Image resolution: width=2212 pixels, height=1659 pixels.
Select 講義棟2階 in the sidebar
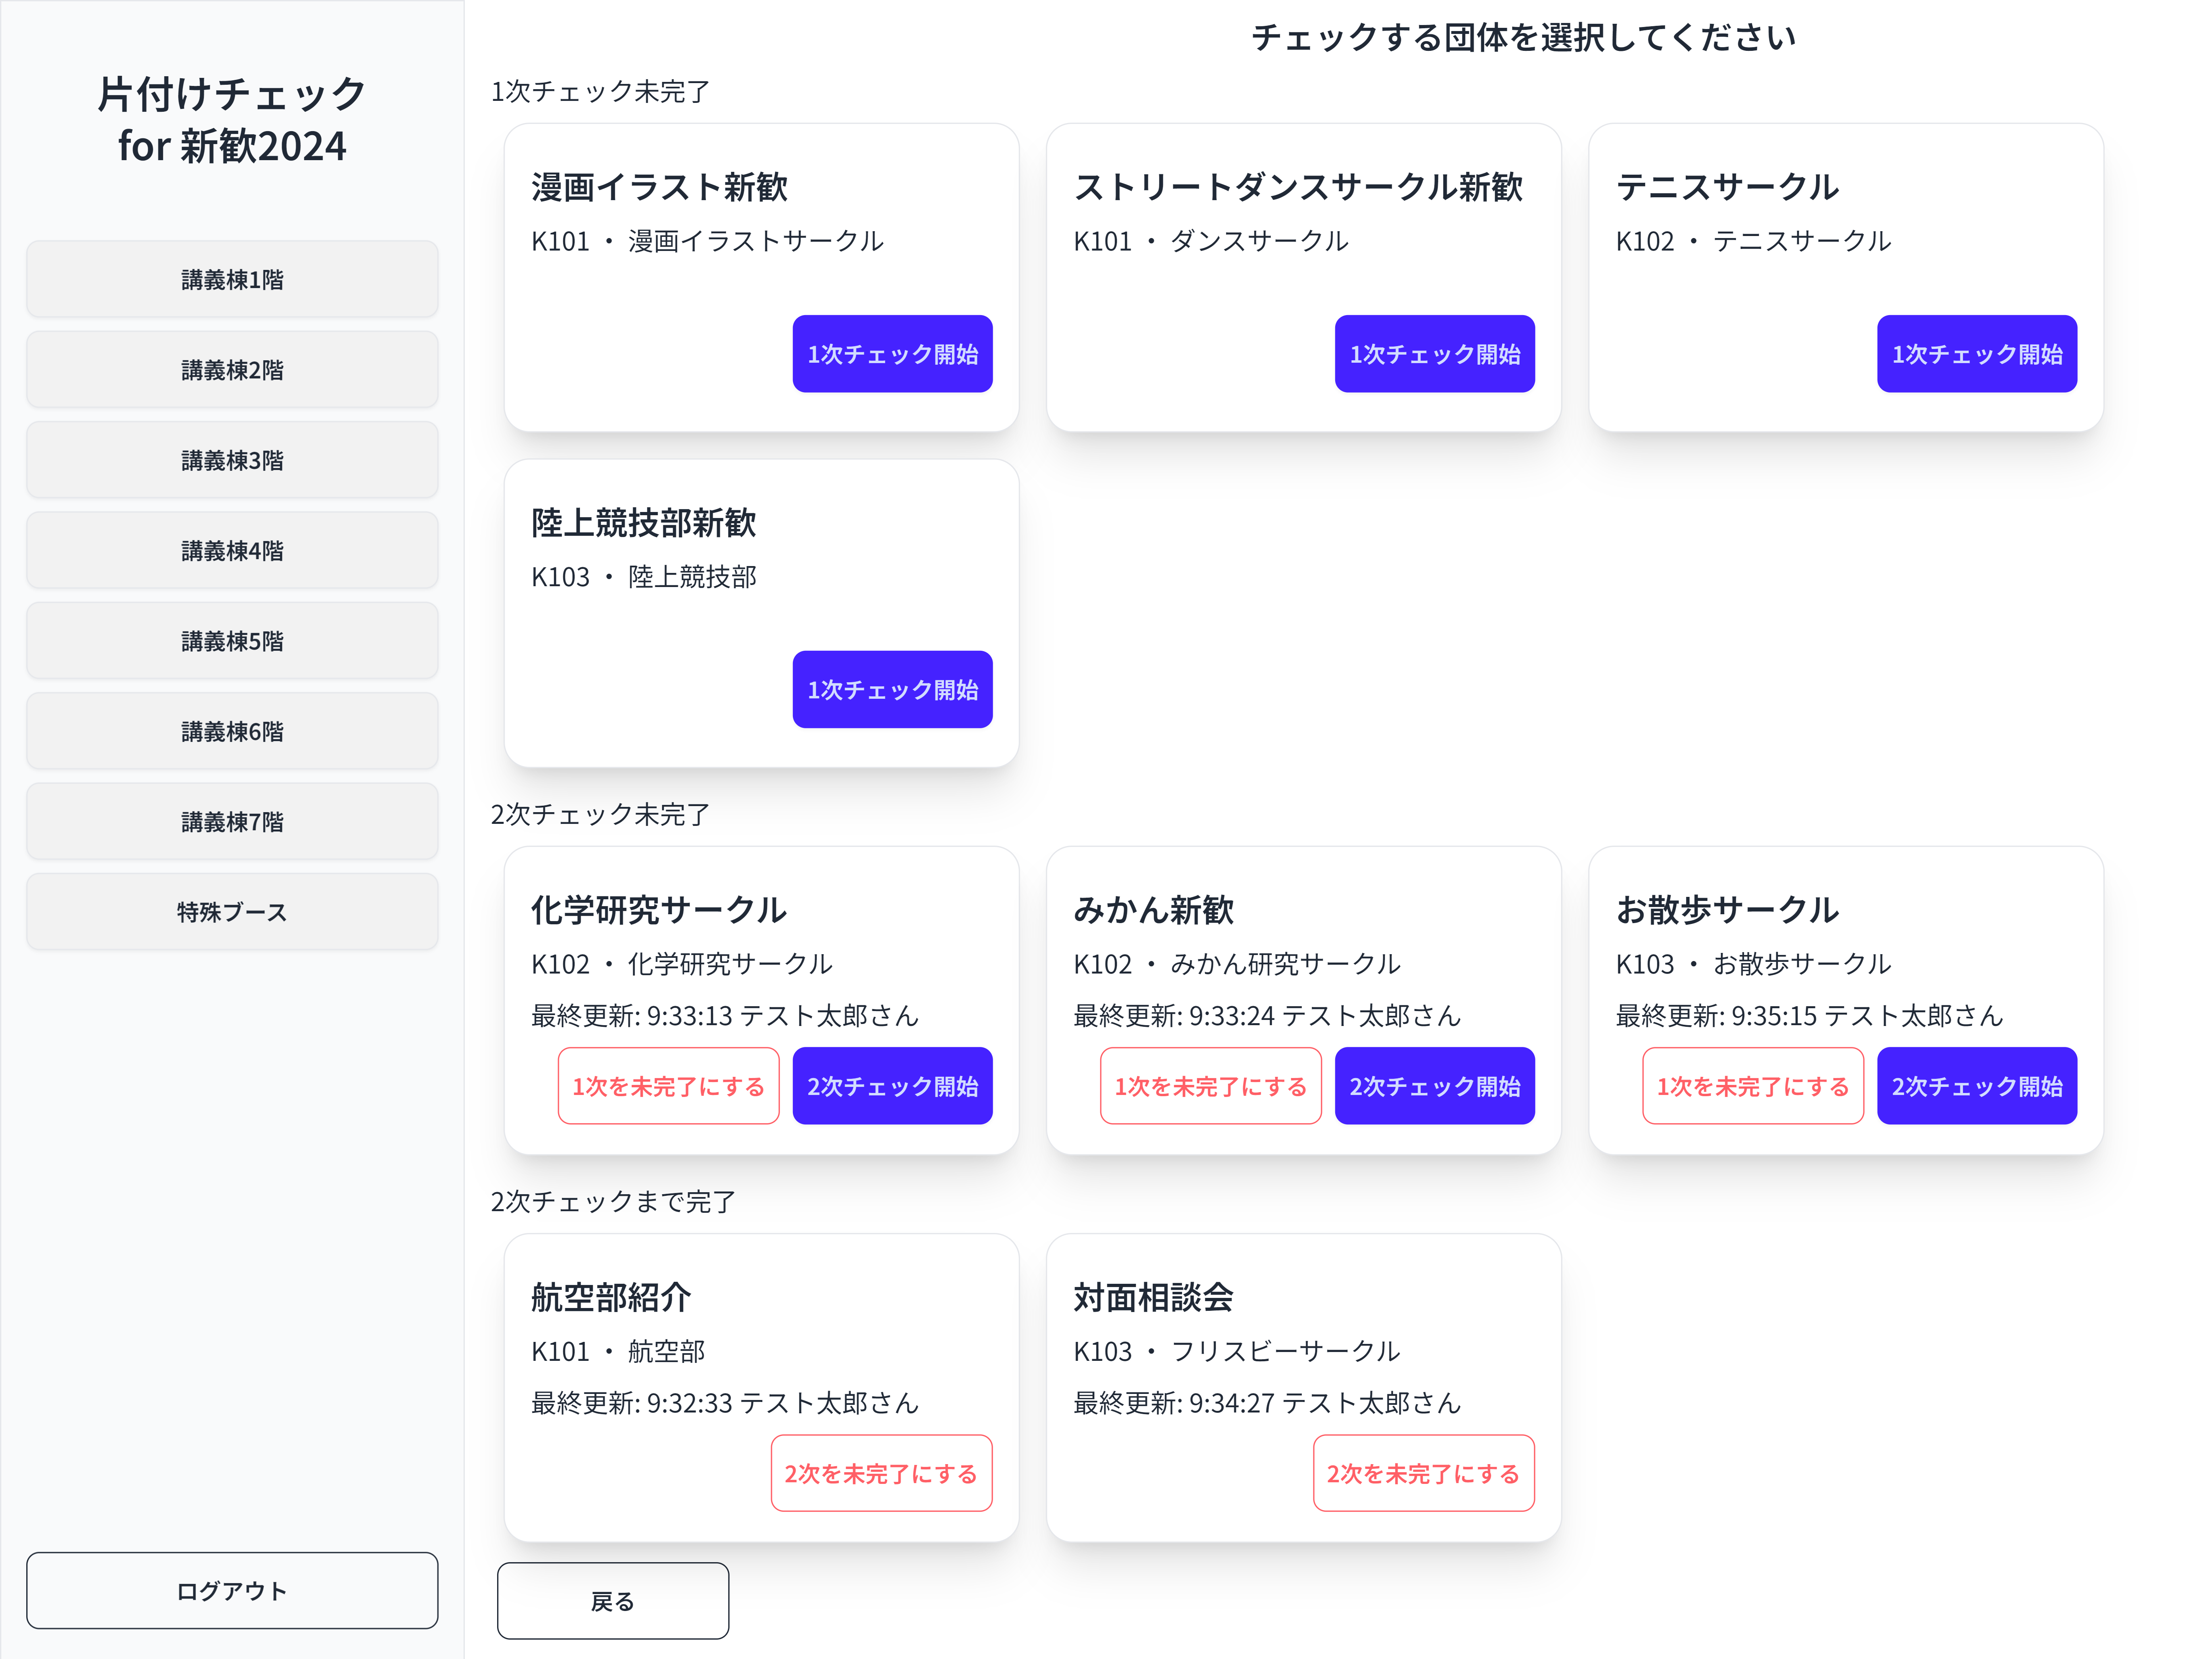click(232, 370)
